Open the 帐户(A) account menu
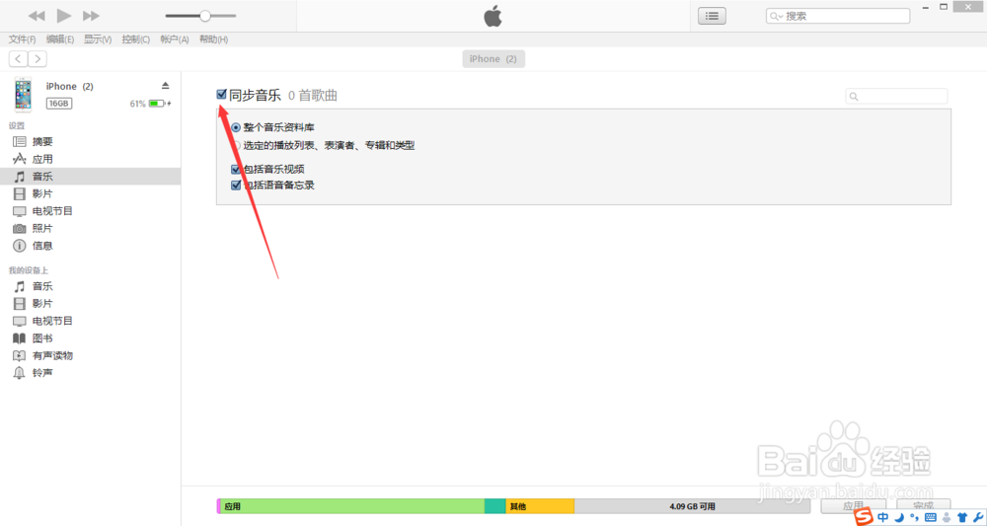Screen dimensions: 987x526 (175, 39)
